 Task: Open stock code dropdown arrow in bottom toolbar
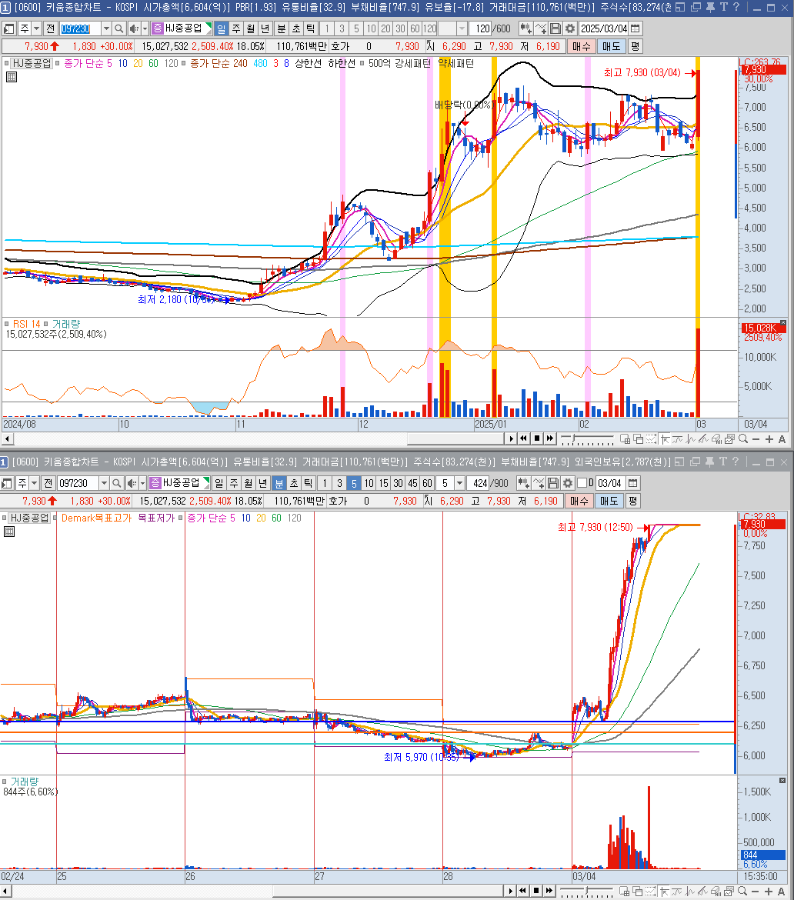(104, 483)
